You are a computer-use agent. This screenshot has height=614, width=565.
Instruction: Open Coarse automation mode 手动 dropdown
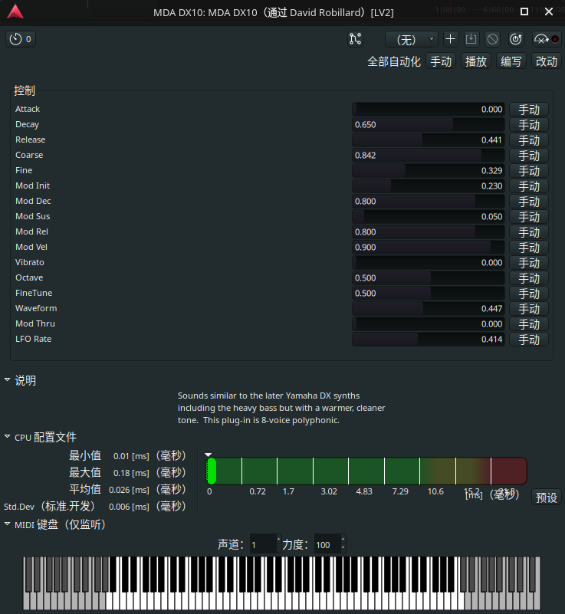pos(529,155)
